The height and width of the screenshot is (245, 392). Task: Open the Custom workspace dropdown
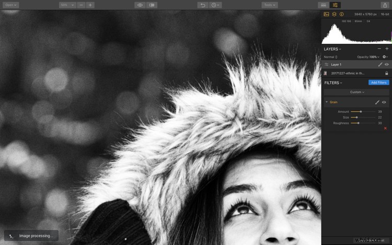[x=356, y=92]
